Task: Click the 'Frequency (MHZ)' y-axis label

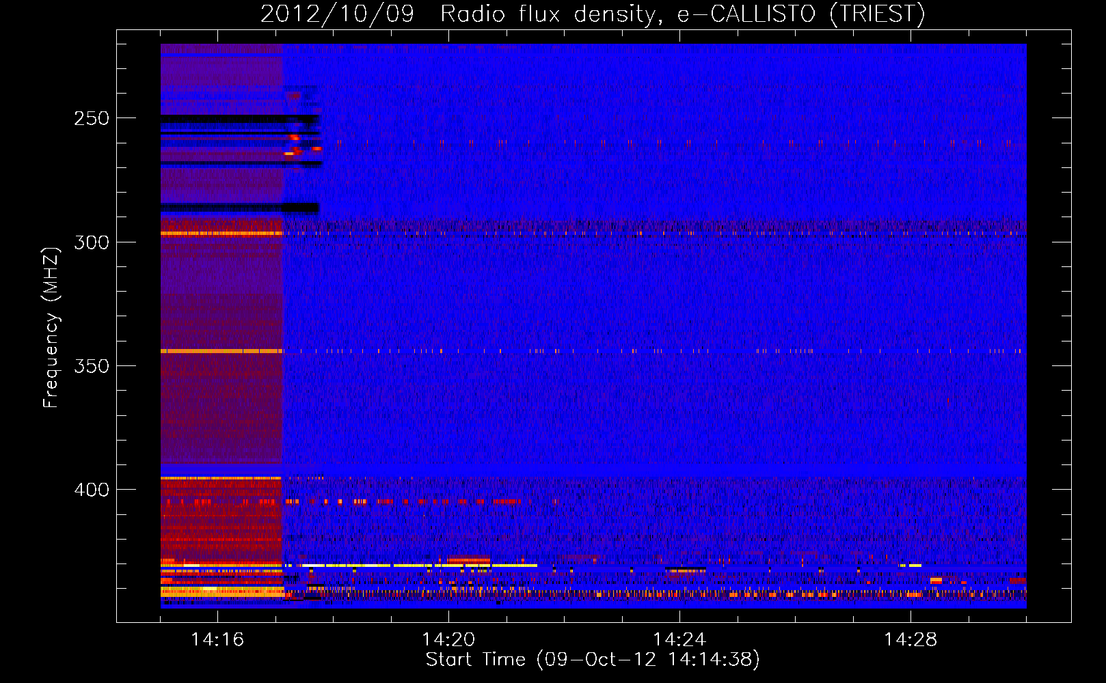Action: pyautogui.click(x=51, y=328)
